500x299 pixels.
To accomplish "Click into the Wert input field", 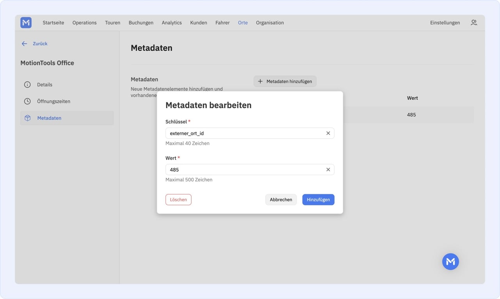I will (x=250, y=170).
